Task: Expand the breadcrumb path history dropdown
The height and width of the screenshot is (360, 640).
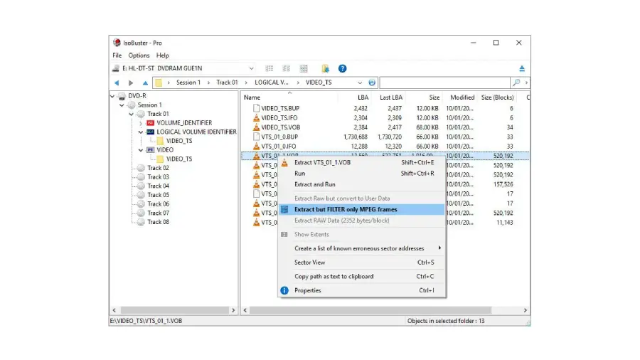Action: pyautogui.click(x=360, y=83)
